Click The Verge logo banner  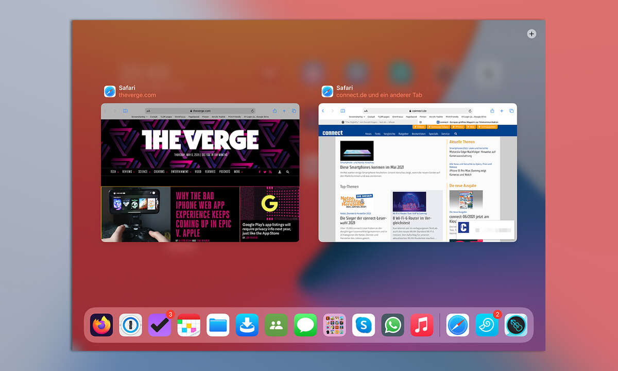(x=200, y=140)
